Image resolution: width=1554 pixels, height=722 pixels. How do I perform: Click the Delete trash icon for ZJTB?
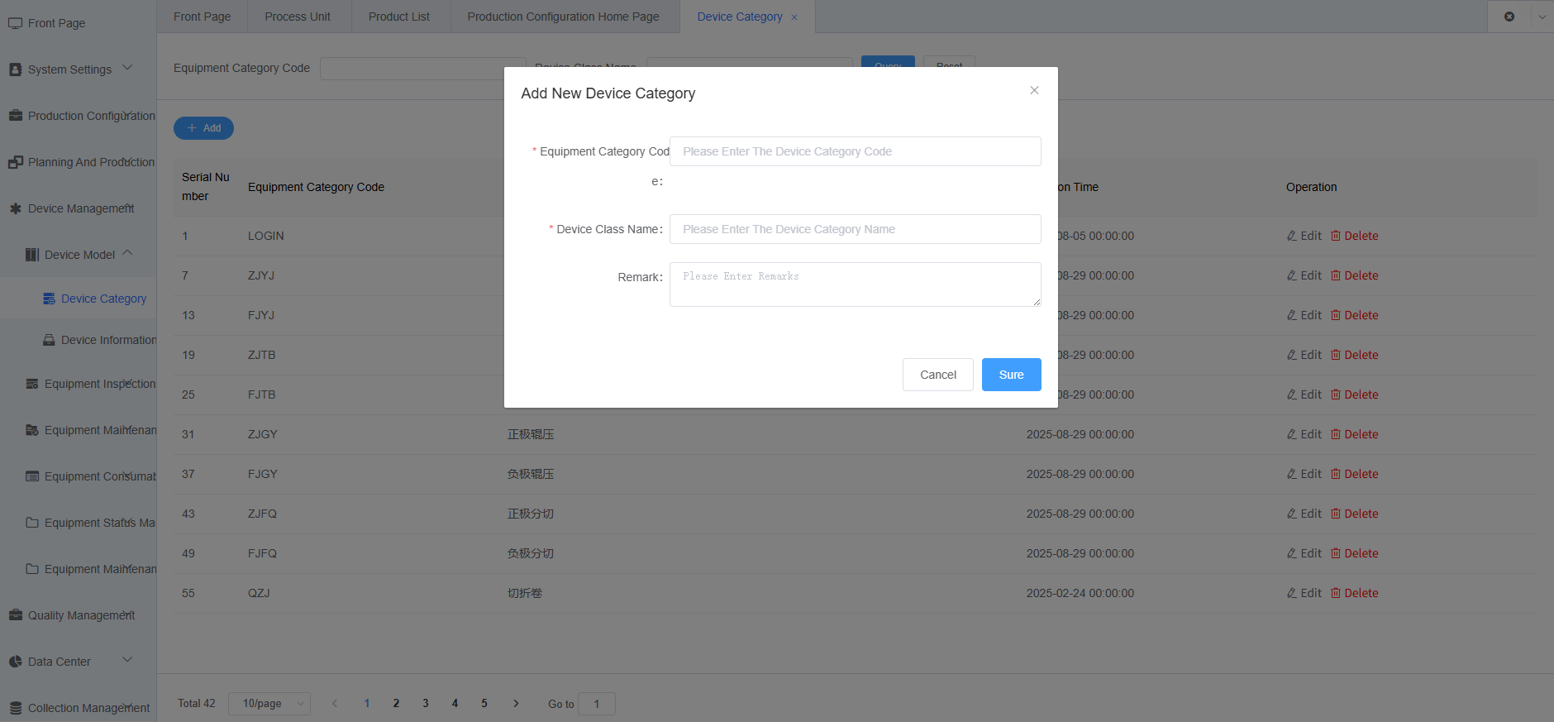[x=1335, y=355]
